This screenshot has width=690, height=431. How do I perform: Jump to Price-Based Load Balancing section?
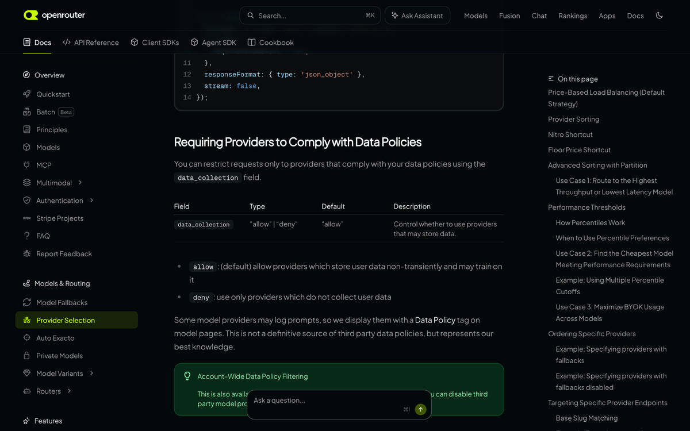coord(607,98)
